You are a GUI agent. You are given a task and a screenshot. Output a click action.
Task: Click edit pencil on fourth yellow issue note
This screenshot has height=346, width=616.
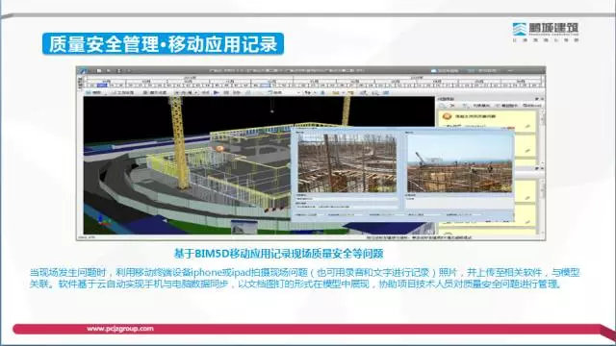(527, 222)
